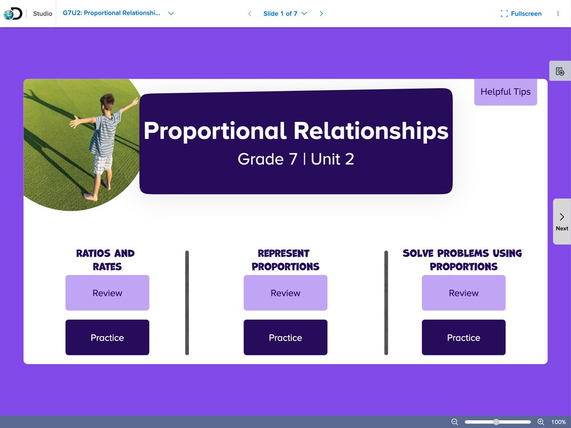Image resolution: width=571 pixels, height=428 pixels.
Task: Adjust the zoom level slider
Action: [x=496, y=422]
